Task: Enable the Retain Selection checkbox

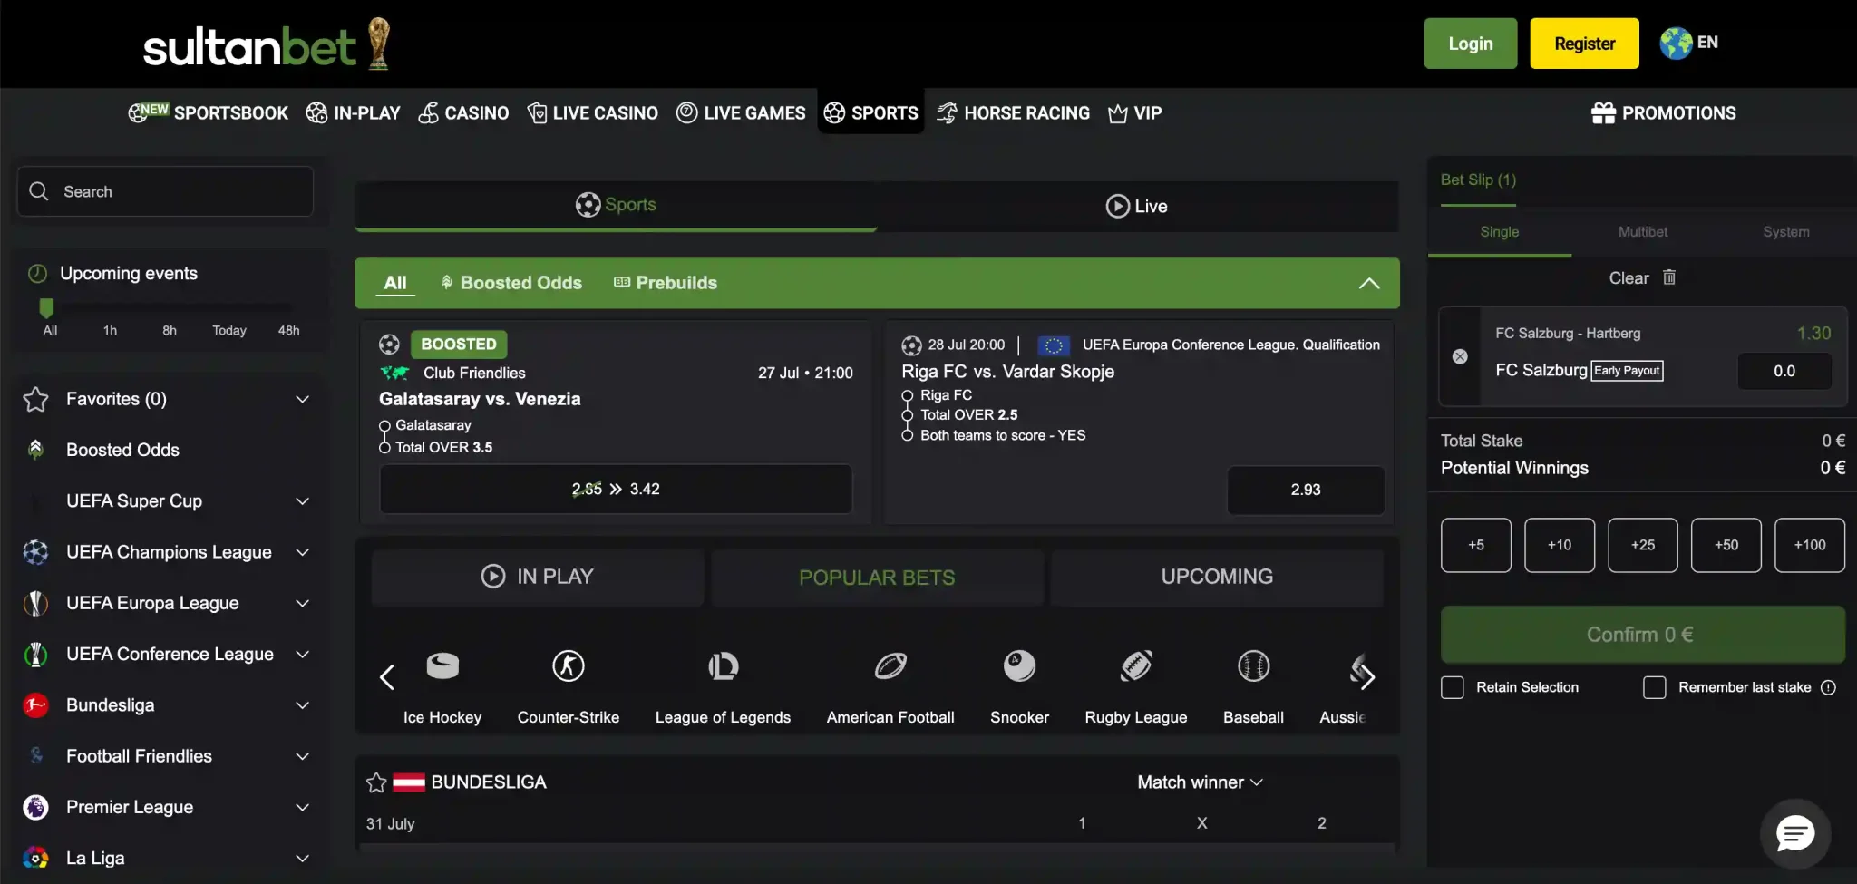Action: click(1453, 687)
